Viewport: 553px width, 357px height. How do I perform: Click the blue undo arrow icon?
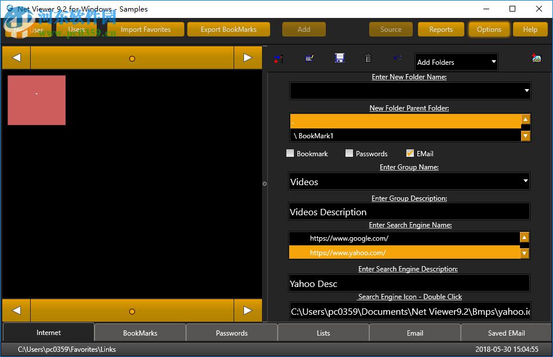click(x=398, y=58)
